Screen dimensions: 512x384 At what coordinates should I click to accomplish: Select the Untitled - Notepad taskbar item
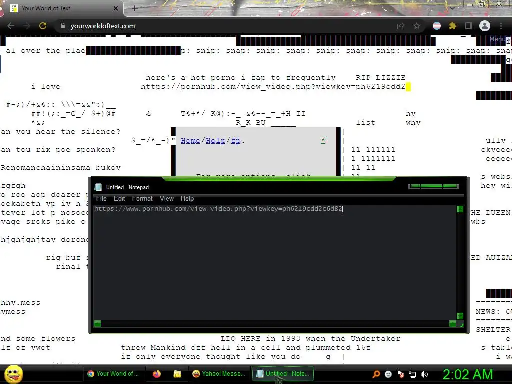coord(283,374)
